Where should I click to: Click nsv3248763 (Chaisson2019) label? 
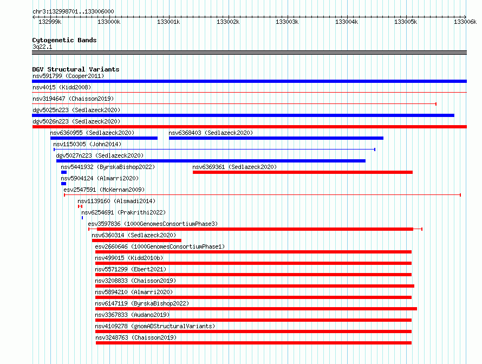click(x=136, y=337)
